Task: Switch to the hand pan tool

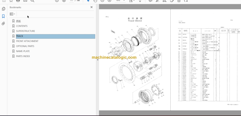Action: tap(95, 1)
